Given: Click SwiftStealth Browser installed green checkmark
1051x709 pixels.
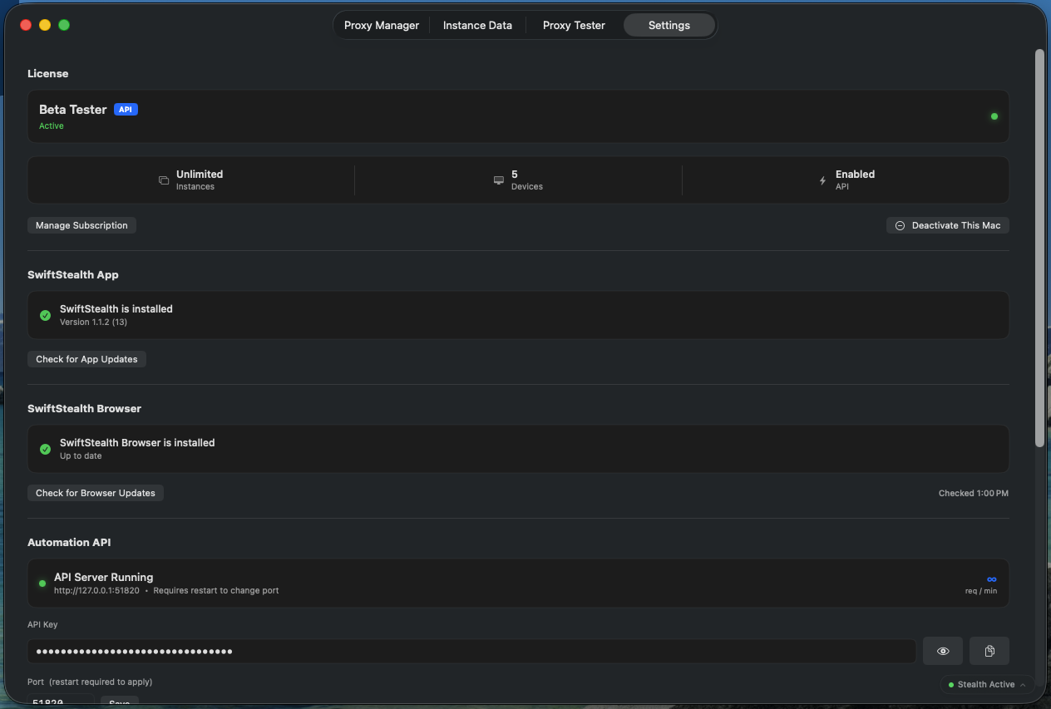Looking at the screenshot, I should pyautogui.click(x=46, y=449).
